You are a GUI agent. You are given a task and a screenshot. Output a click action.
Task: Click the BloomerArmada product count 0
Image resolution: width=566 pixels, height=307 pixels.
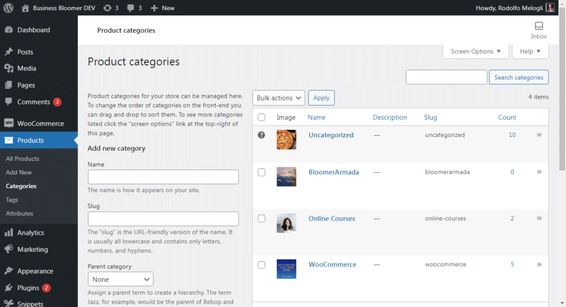512,172
